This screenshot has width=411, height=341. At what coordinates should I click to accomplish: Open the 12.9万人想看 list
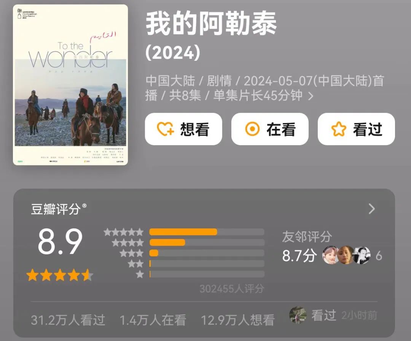(237, 320)
